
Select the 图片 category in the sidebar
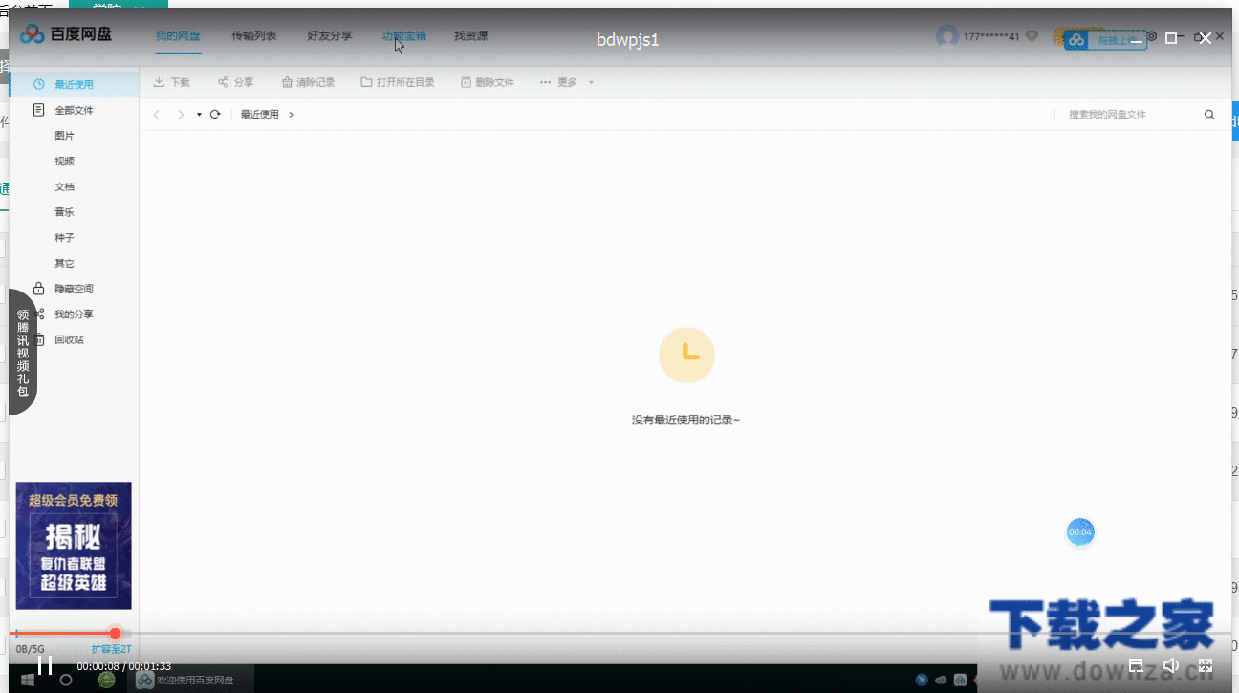(64, 135)
